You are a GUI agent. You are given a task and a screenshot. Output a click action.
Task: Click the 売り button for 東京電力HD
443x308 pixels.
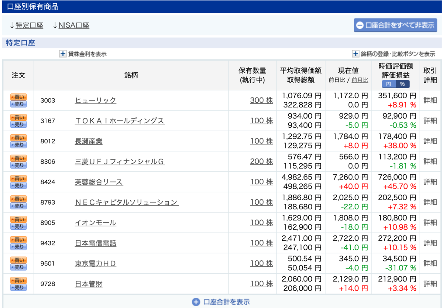coord(18,267)
